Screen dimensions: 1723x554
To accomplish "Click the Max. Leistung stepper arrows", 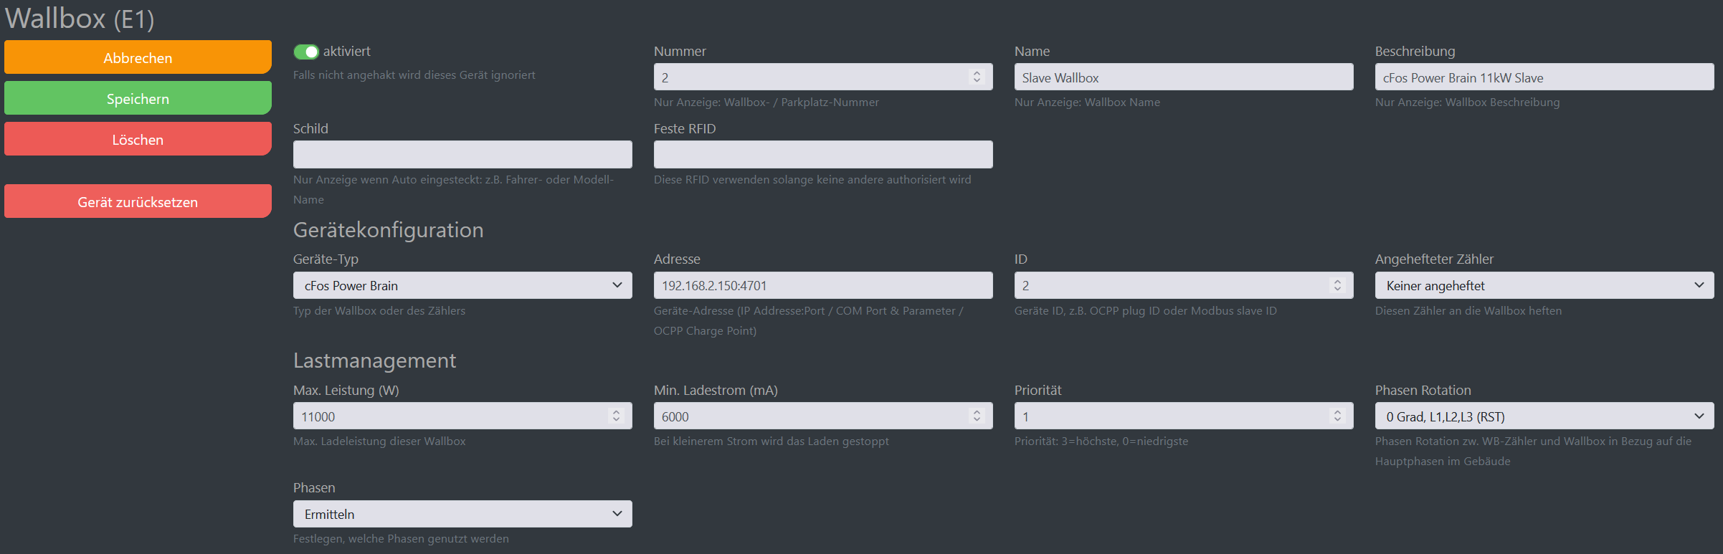I will coord(616,416).
